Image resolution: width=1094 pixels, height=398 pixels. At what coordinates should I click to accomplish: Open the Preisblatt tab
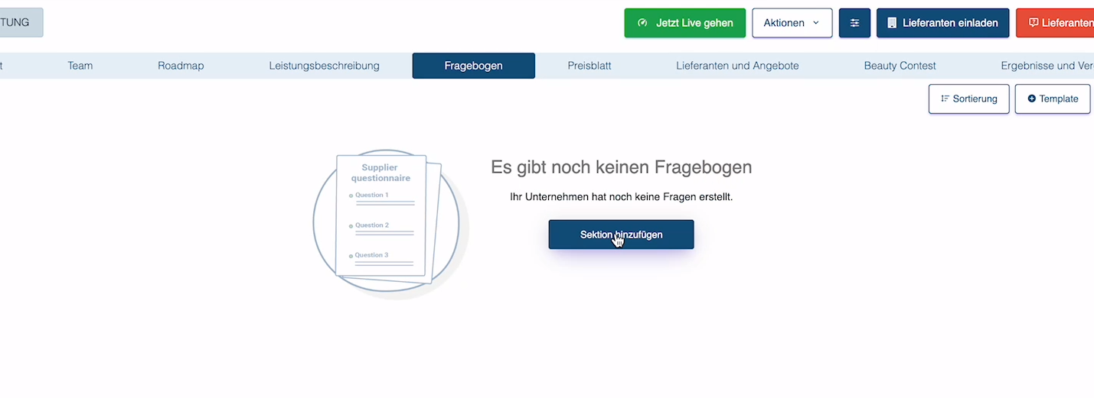[589, 66]
